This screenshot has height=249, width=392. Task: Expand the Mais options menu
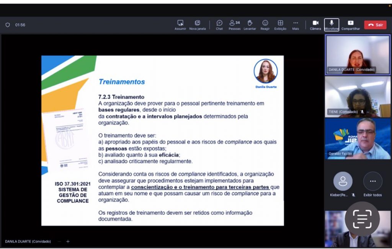point(296,23)
